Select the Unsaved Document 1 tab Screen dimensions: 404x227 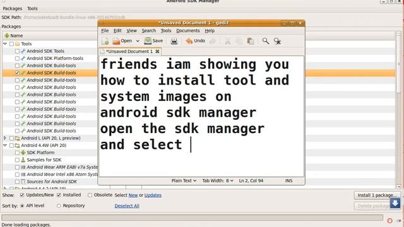[130, 52]
